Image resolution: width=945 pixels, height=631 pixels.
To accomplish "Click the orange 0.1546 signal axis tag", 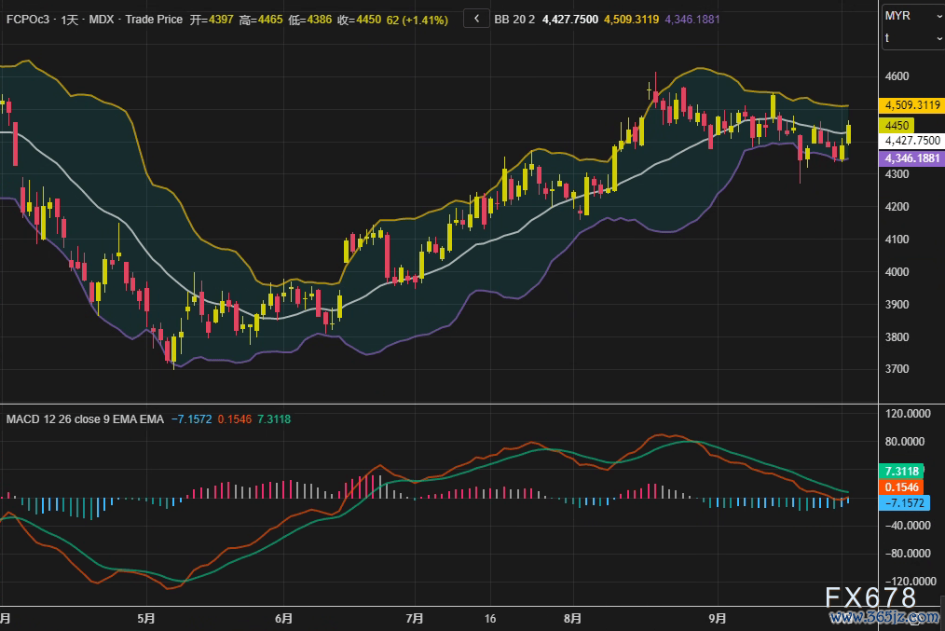I will 901,487.
